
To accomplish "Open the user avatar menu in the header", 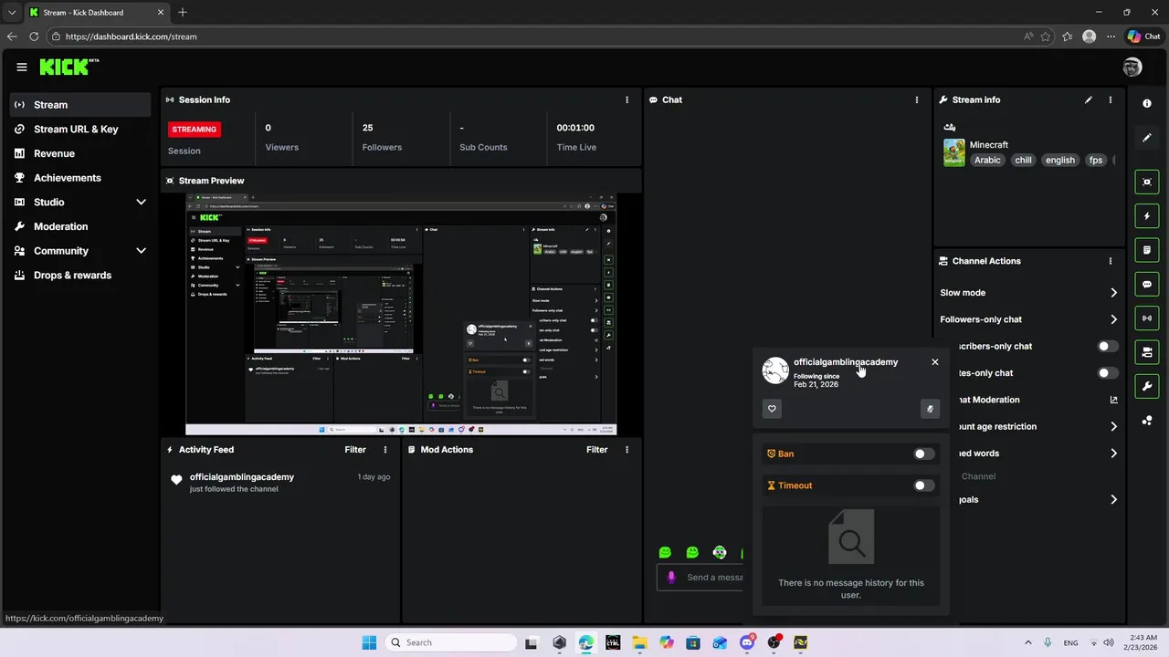I will coord(1132,67).
